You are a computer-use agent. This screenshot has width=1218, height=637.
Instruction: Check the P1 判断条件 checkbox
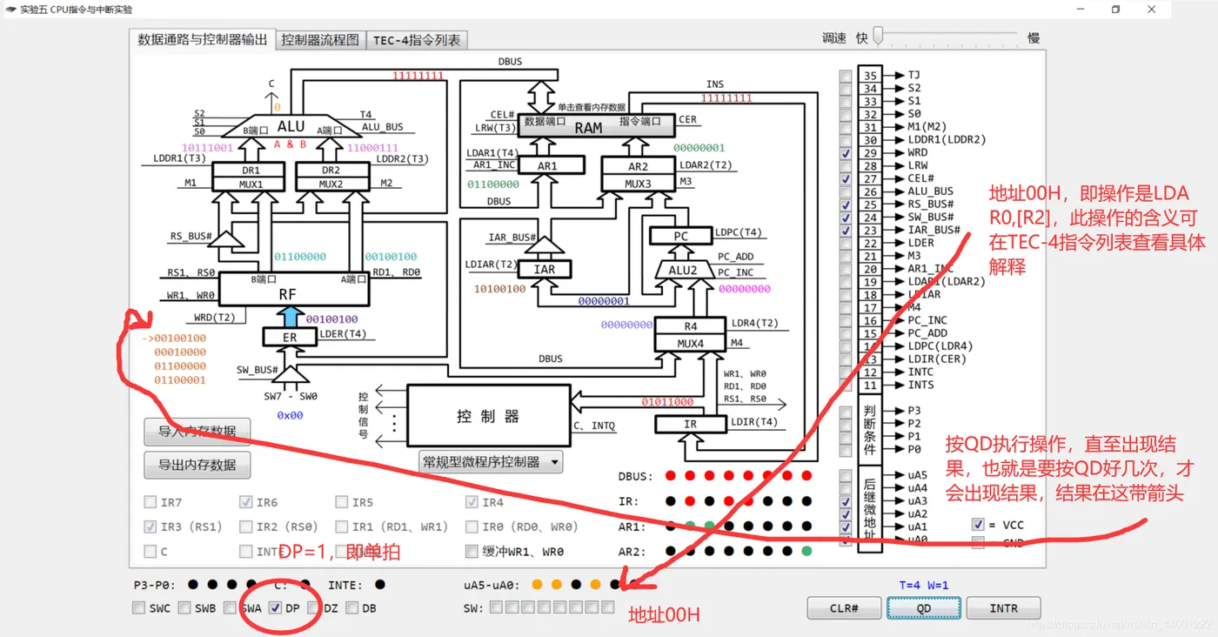pyautogui.click(x=846, y=437)
